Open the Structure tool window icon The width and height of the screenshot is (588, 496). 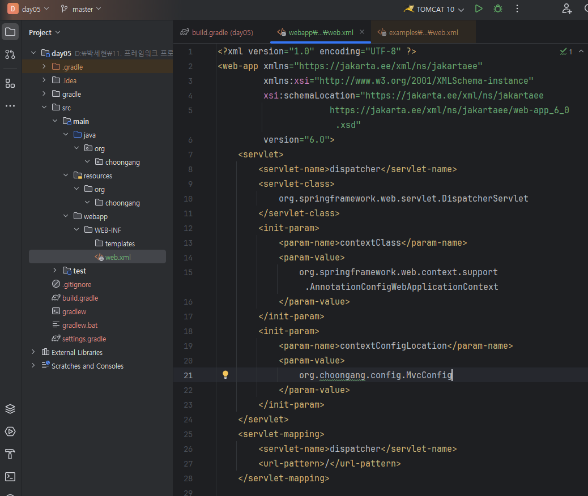pyautogui.click(x=10, y=83)
